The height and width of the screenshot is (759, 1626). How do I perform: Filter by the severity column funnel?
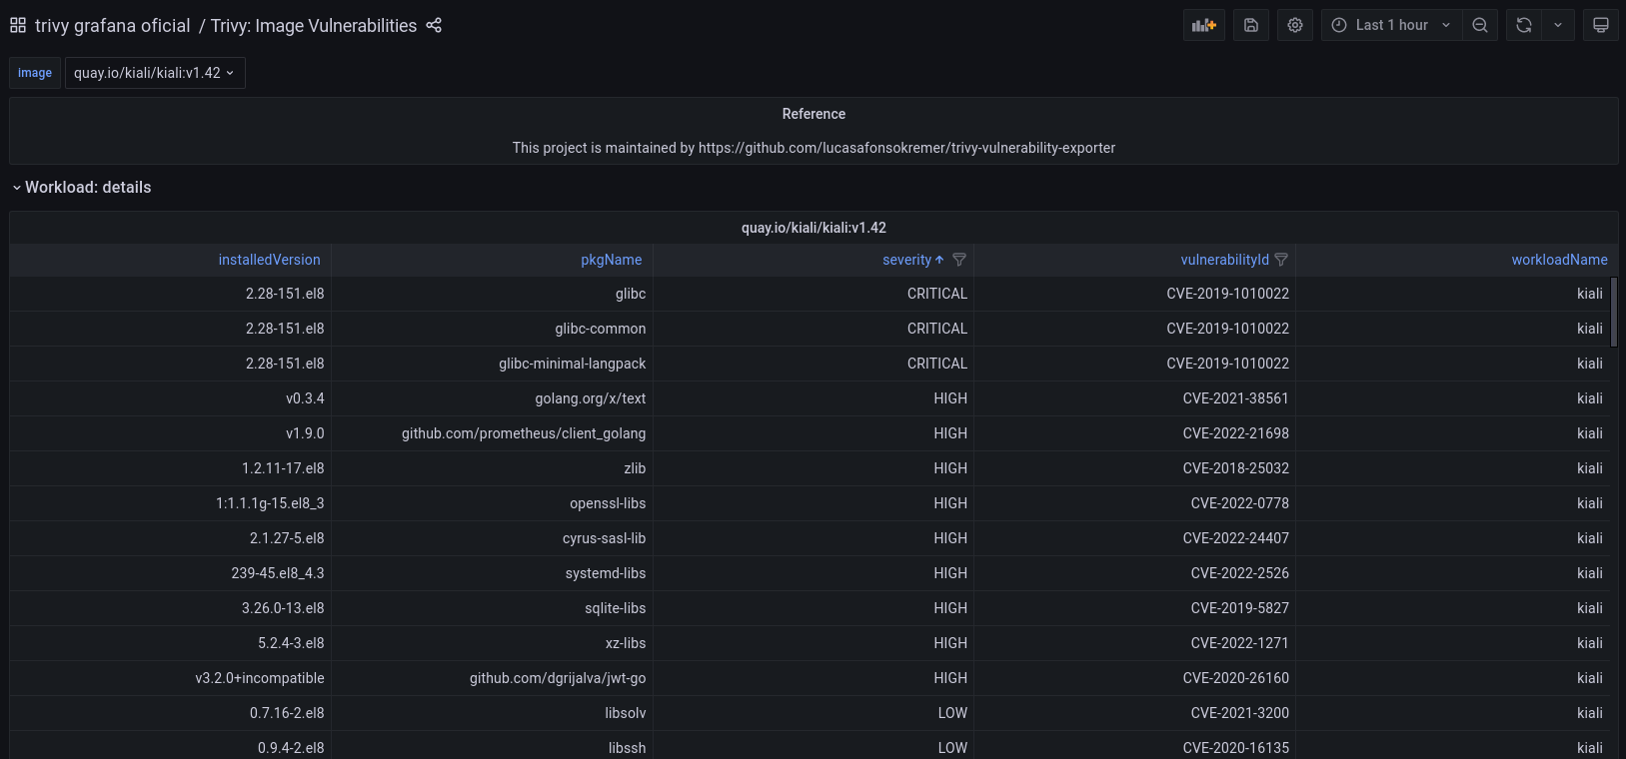click(959, 260)
